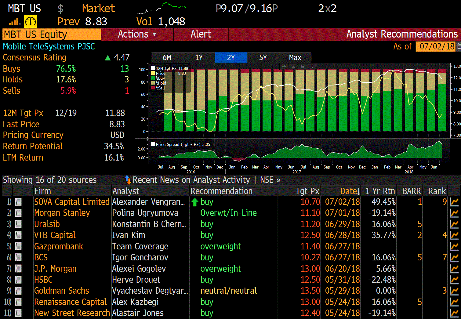
Task: Click the Alert button
Action: [201, 34]
